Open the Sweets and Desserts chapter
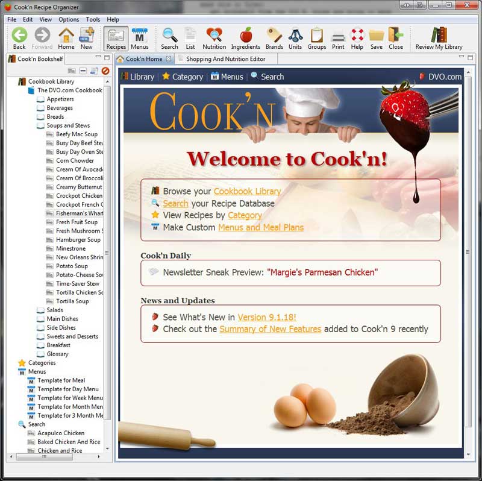This screenshot has height=481, width=482. 72,336
